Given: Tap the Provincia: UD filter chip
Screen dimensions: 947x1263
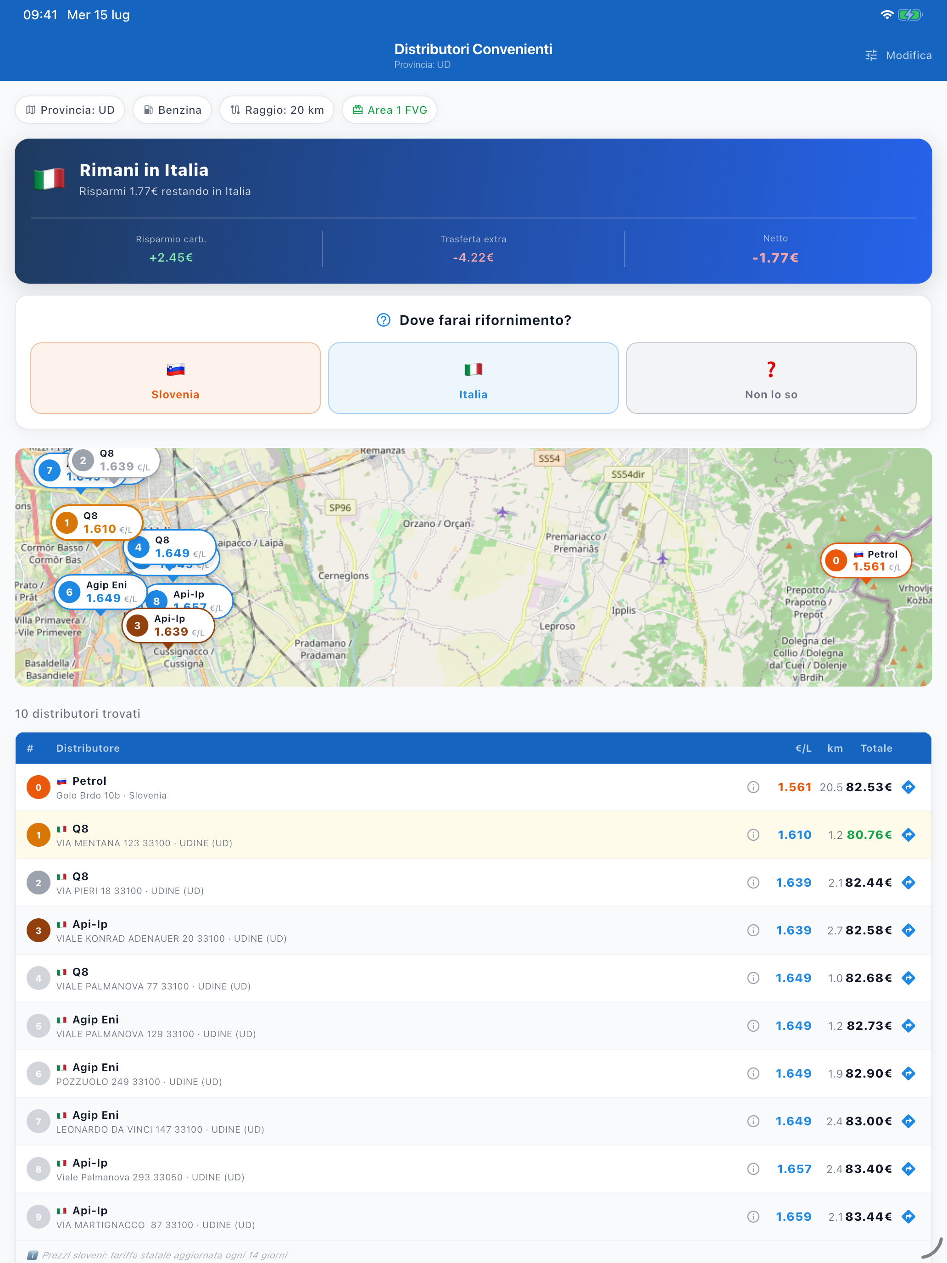Looking at the screenshot, I should pos(70,110).
